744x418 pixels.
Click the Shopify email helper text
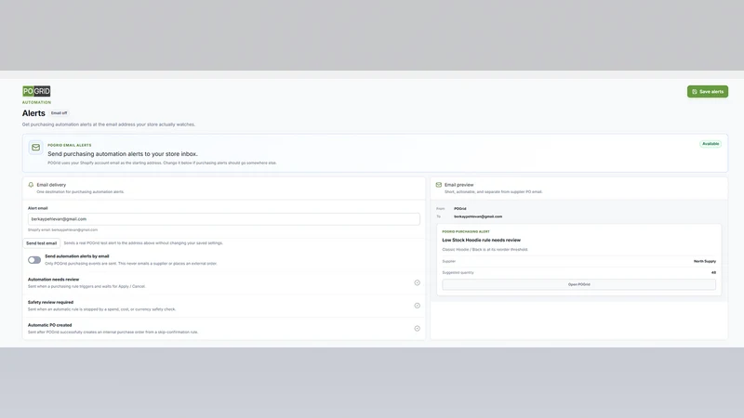(x=62, y=229)
